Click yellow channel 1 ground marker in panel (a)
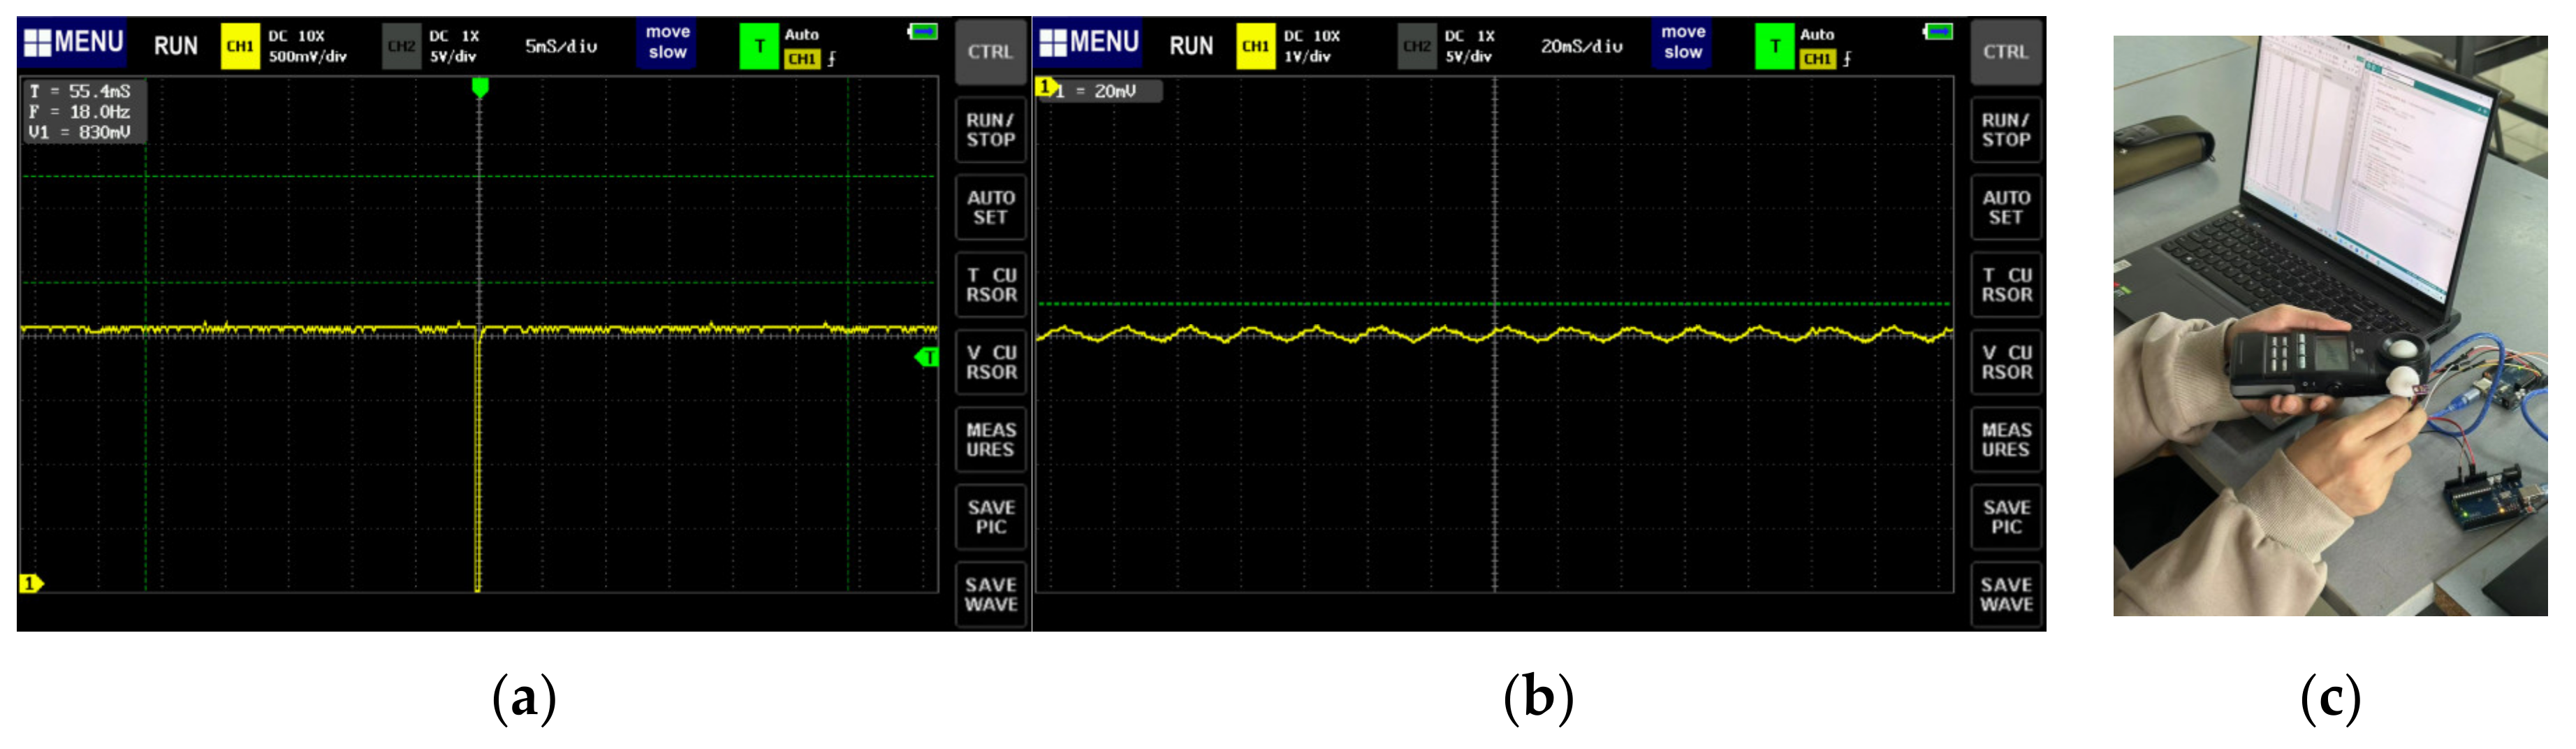 (31, 583)
